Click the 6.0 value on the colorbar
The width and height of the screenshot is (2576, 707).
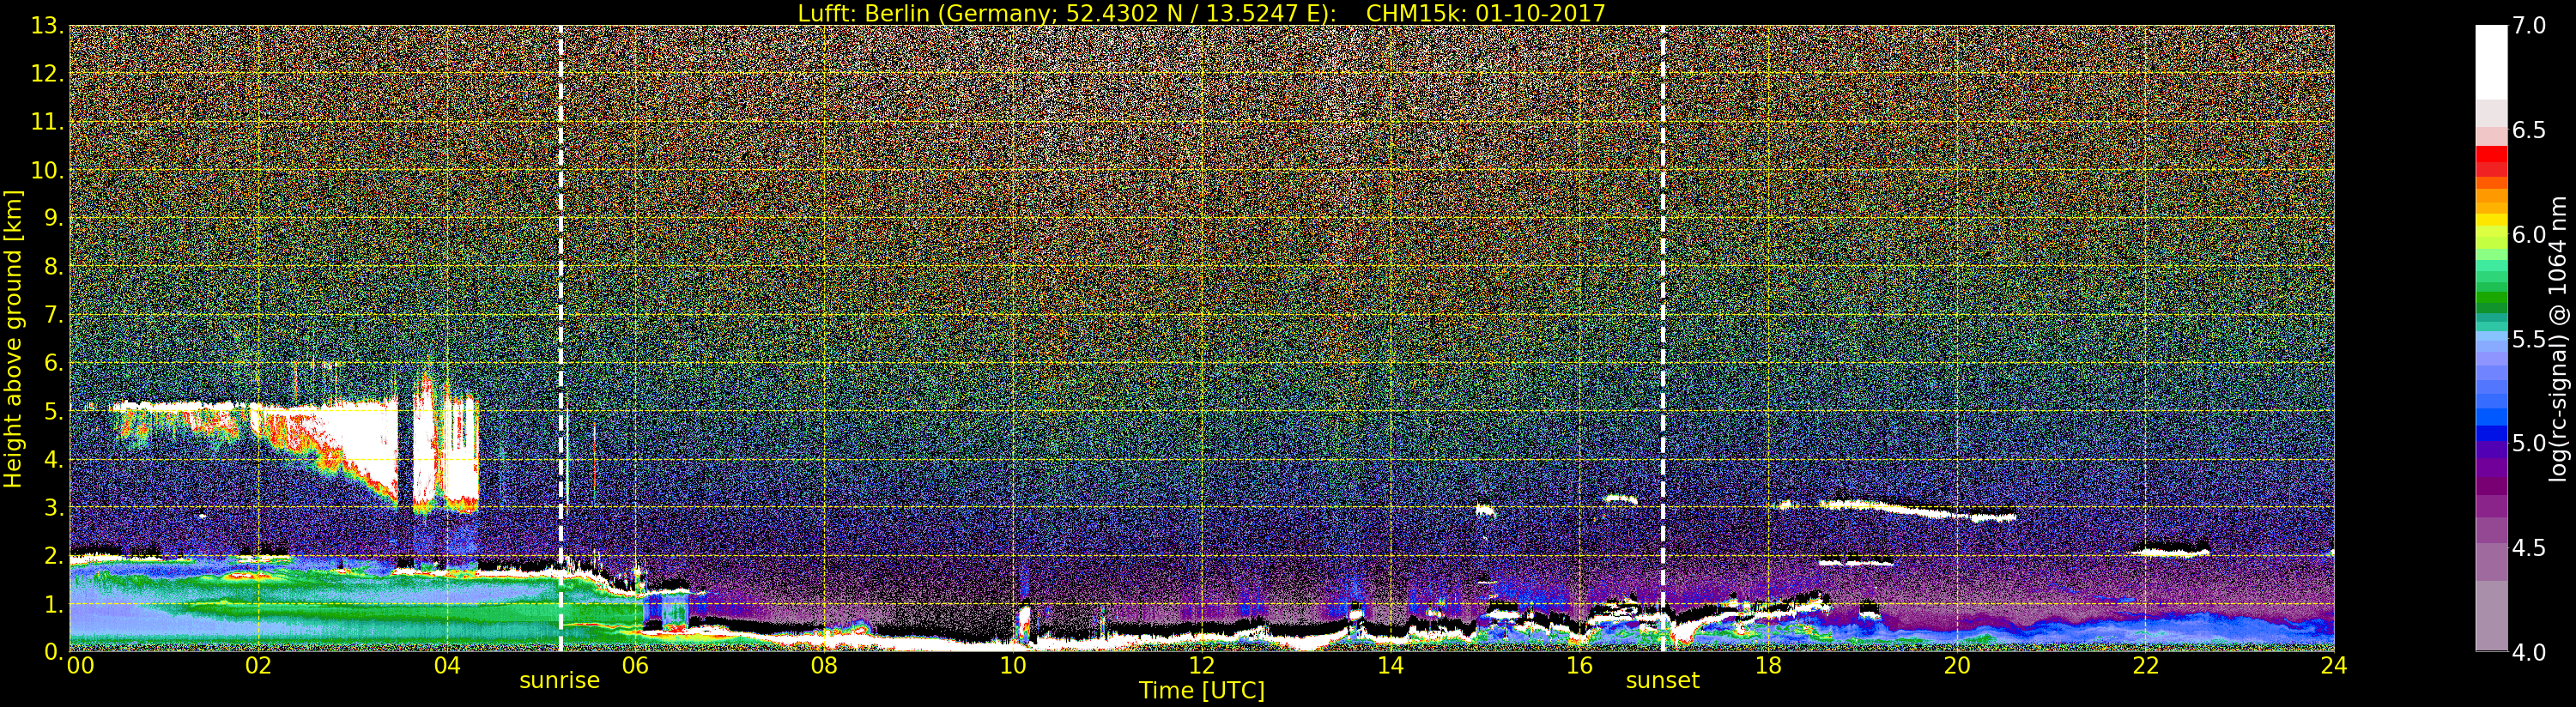point(2530,235)
